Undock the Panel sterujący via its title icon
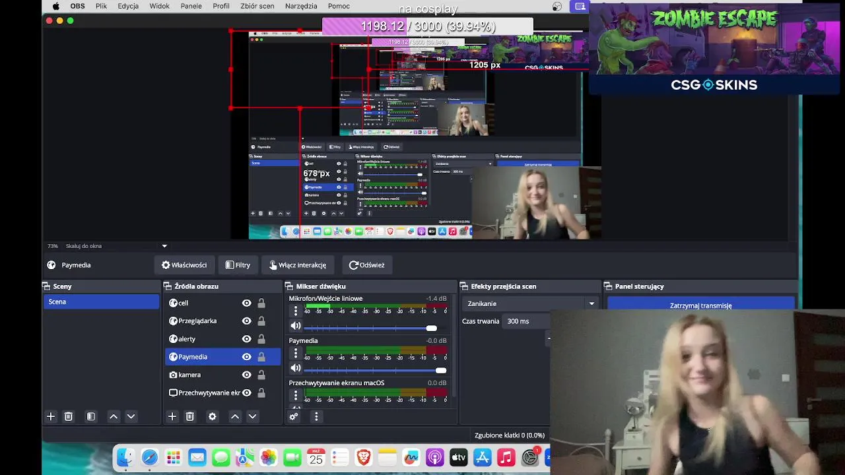The width and height of the screenshot is (845, 475). [x=608, y=286]
